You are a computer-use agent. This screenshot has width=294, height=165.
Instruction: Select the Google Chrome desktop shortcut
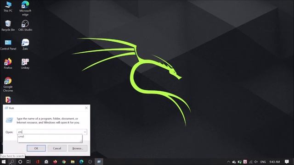pyautogui.click(x=8, y=84)
